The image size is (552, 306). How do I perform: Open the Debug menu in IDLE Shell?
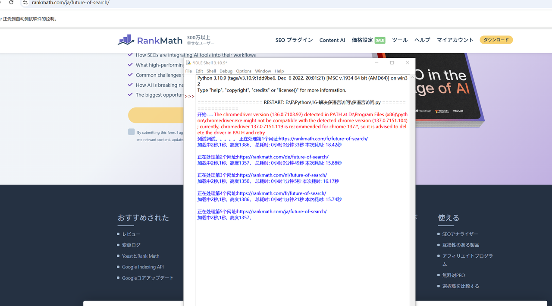click(x=226, y=71)
